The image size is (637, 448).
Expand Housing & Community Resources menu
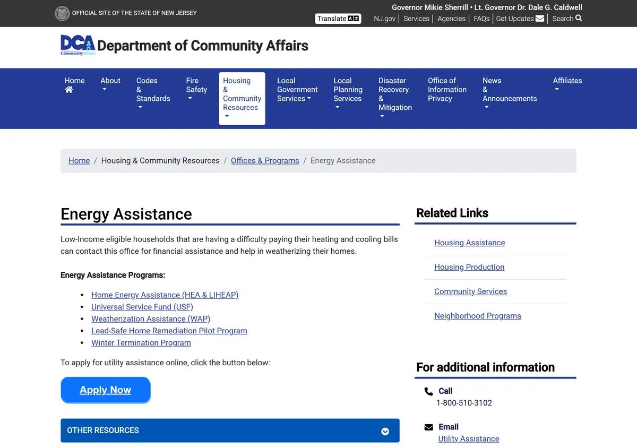click(x=242, y=99)
